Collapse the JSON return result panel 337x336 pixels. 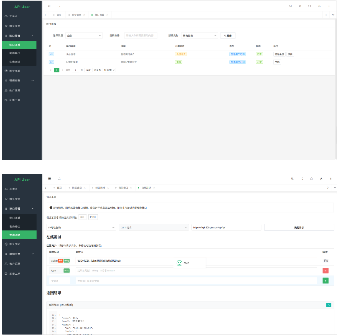coord(328,305)
